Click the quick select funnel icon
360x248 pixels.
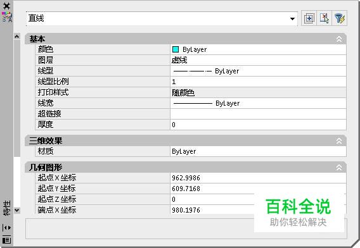(x=339, y=18)
